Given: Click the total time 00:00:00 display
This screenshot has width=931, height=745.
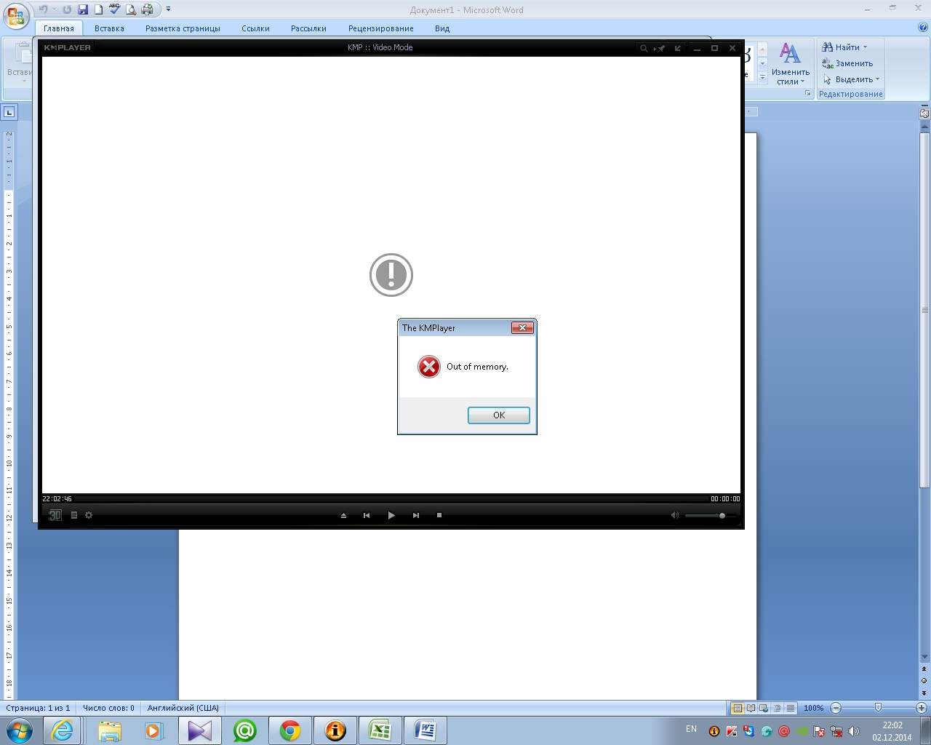Looking at the screenshot, I should [x=725, y=499].
